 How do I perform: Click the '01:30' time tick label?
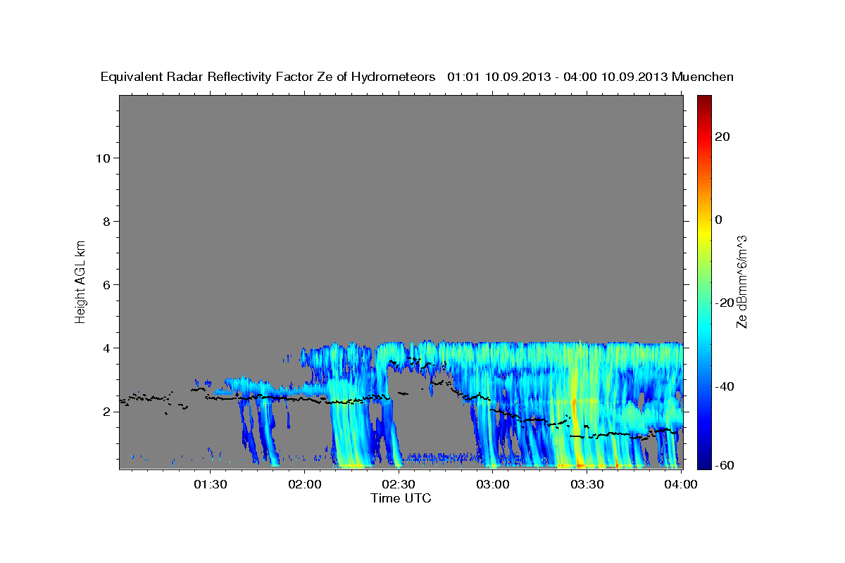coord(211,484)
